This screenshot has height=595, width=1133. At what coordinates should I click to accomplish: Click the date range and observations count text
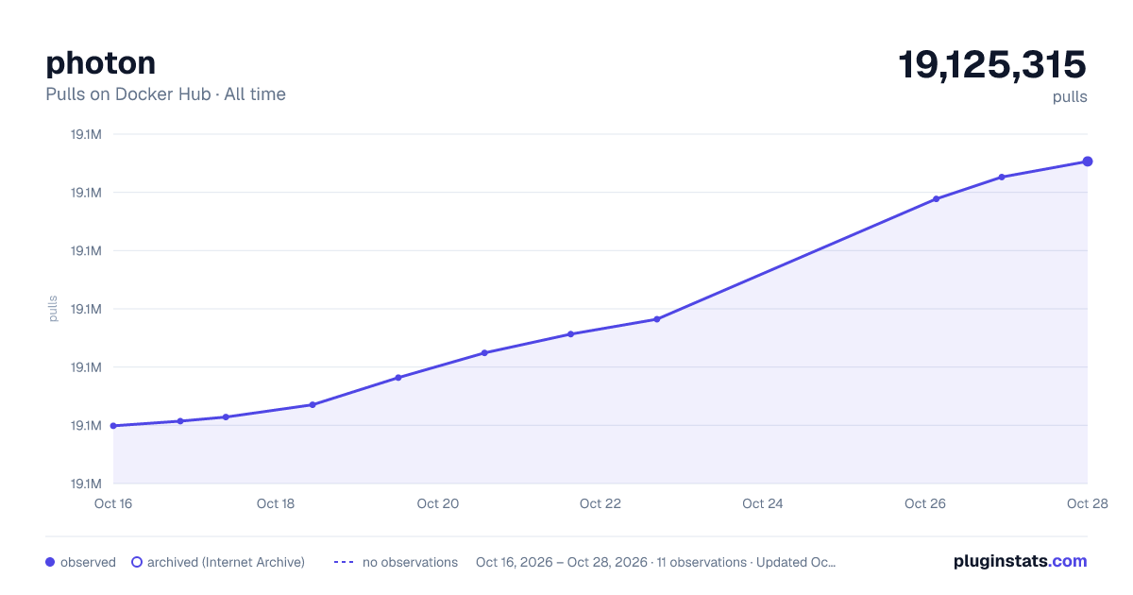pos(656,562)
